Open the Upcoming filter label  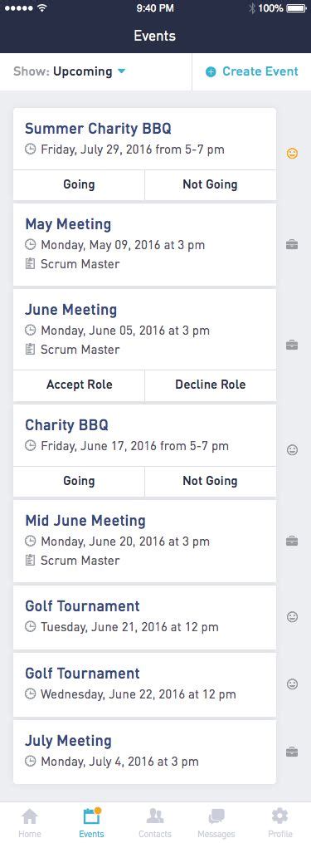[x=83, y=71]
